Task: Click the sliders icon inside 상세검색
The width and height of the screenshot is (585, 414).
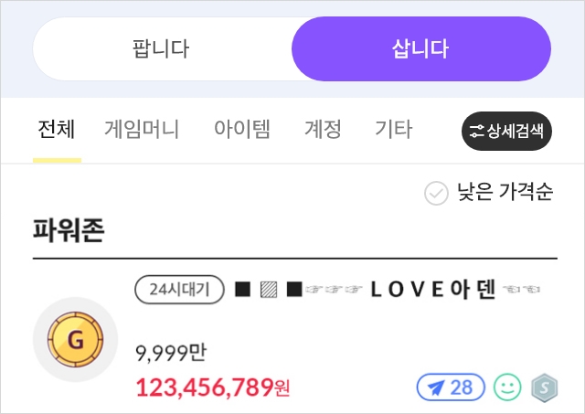Action: [477, 131]
